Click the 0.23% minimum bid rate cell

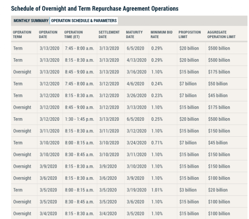(x=157, y=96)
